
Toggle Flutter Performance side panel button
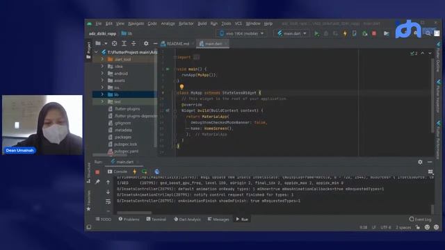[x=438, y=140]
